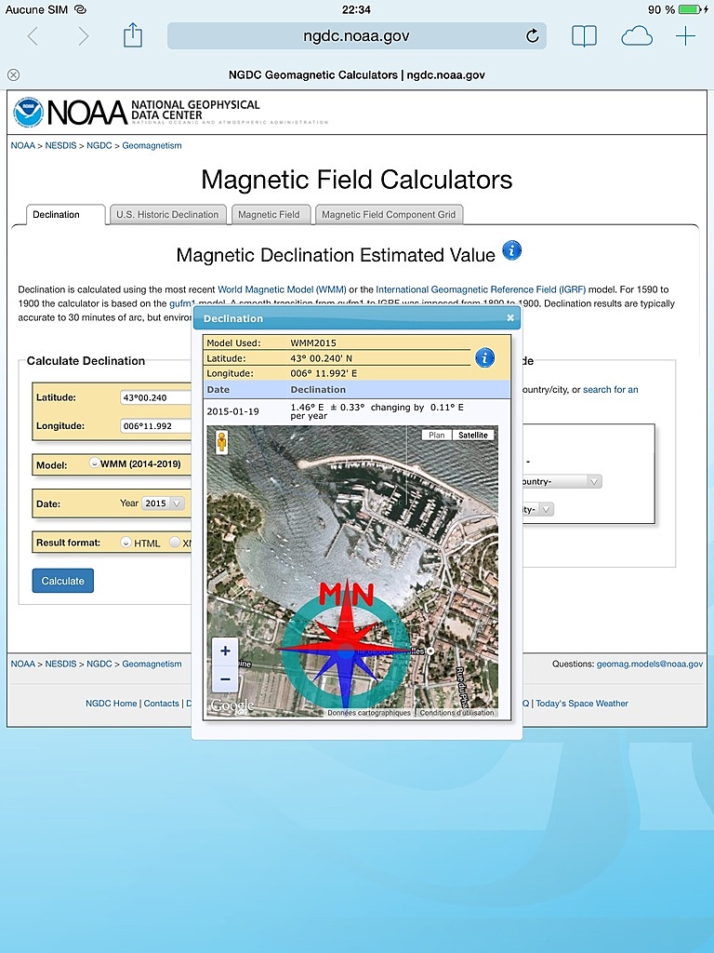This screenshot has width=714, height=953.
Task: Open International Geomagnetic Reference Field link
Action: [x=481, y=289]
